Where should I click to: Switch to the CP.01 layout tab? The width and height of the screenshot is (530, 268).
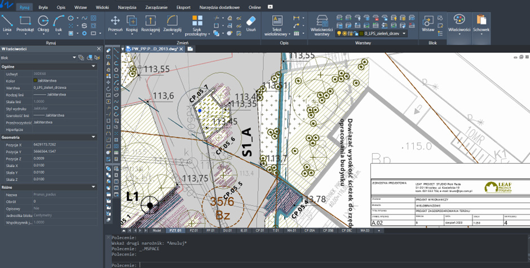260,230
